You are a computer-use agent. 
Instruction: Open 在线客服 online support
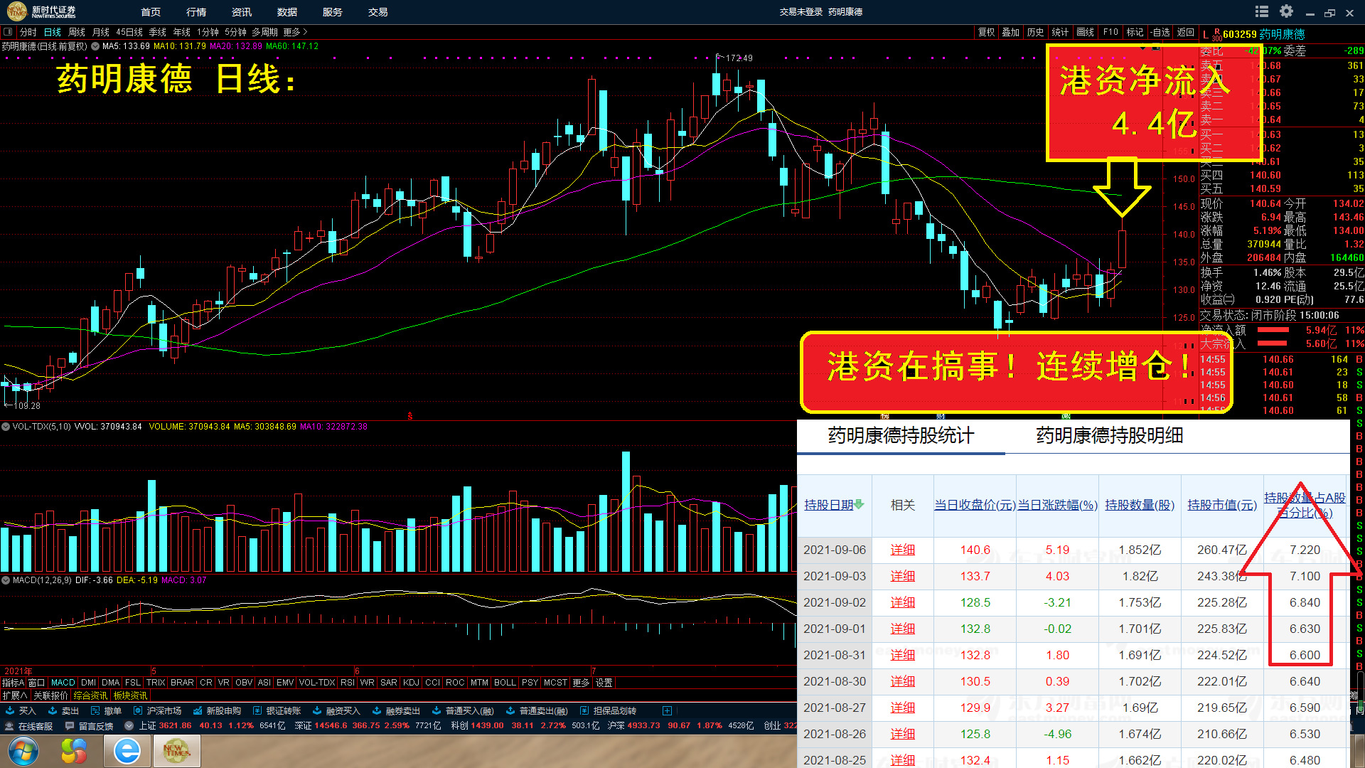coord(29,726)
